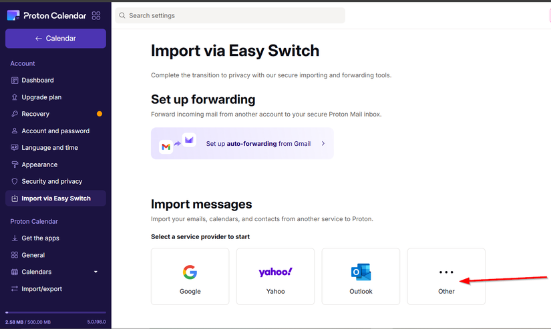Click the Language and time icon
This screenshot has height=329, width=551.
(15, 147)
